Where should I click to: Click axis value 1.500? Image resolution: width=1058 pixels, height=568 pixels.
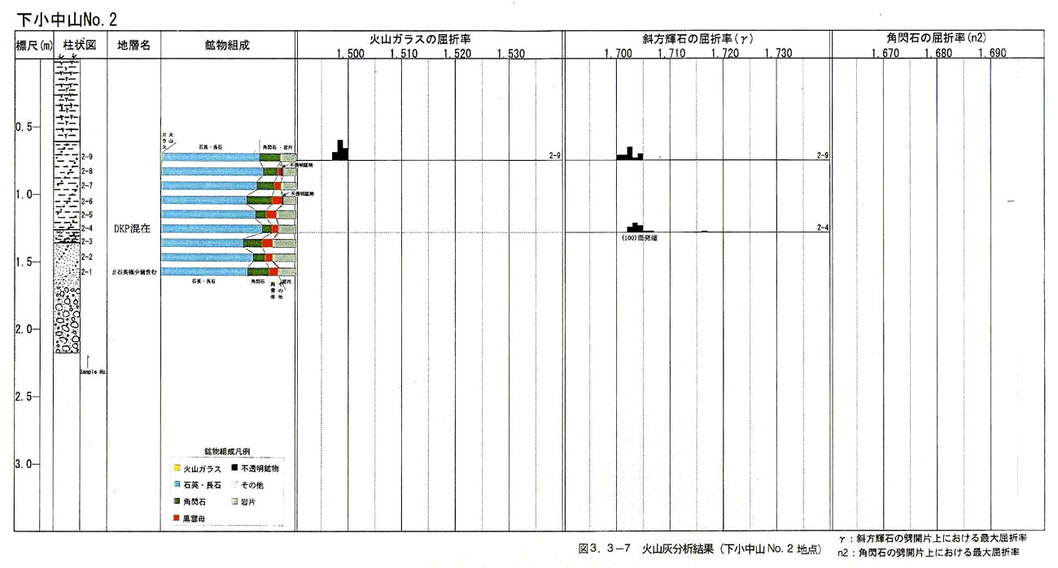[x=351, y=54]
